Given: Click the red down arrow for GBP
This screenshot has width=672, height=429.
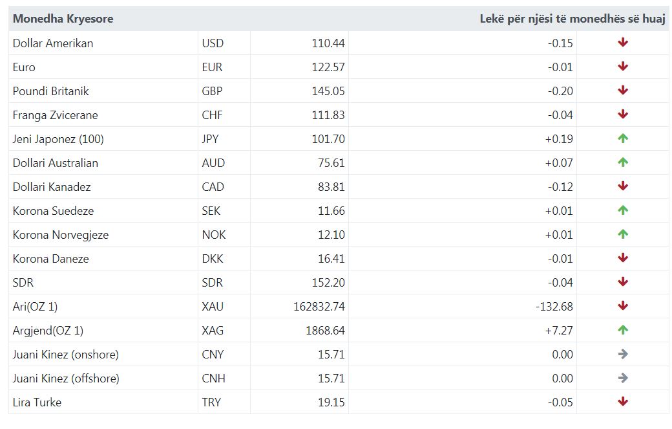Looking at the screenshot, I should tap(623, 91).
